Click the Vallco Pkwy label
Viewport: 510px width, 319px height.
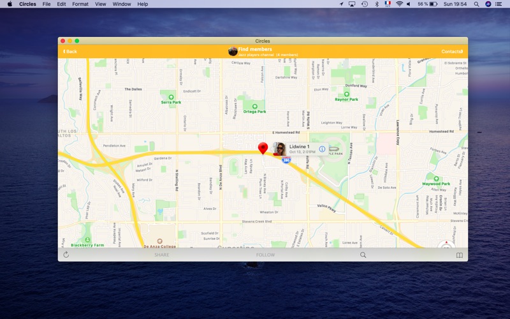point(326,208)
